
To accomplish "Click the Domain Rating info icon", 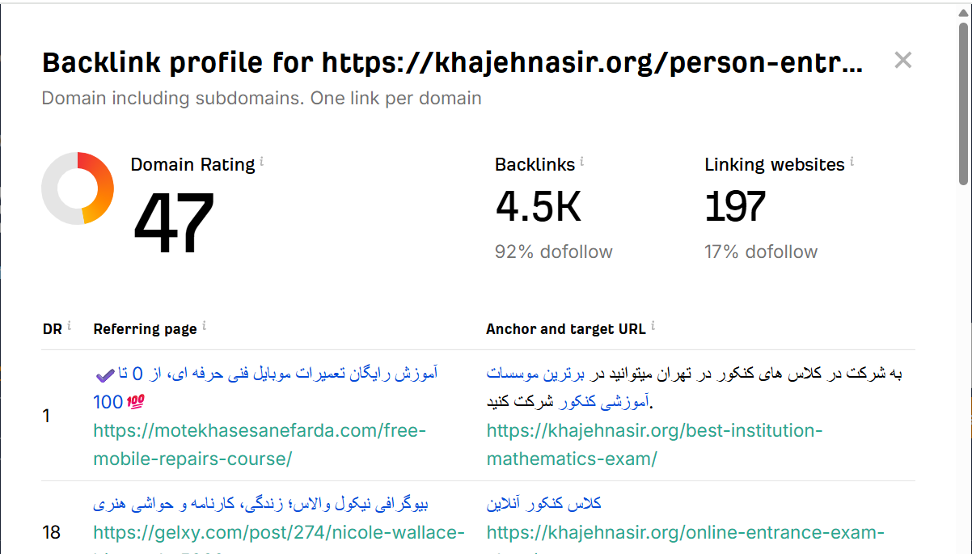I will click(262, 162).
